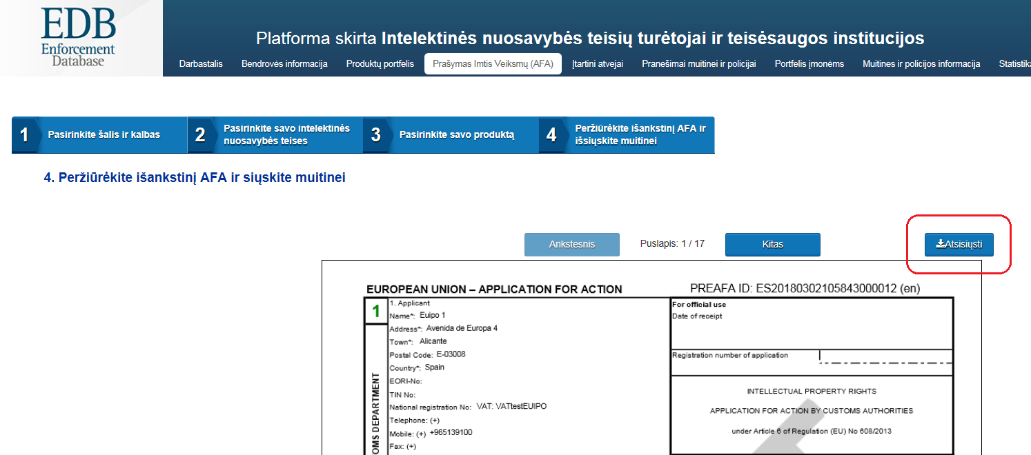Click APPLICATION FOR ACTION BY CUSTOMS AUTHORITIES

812,411
